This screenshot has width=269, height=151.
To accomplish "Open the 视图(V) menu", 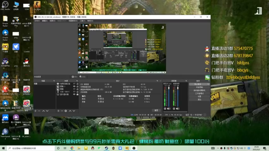I will pos(52,21).
